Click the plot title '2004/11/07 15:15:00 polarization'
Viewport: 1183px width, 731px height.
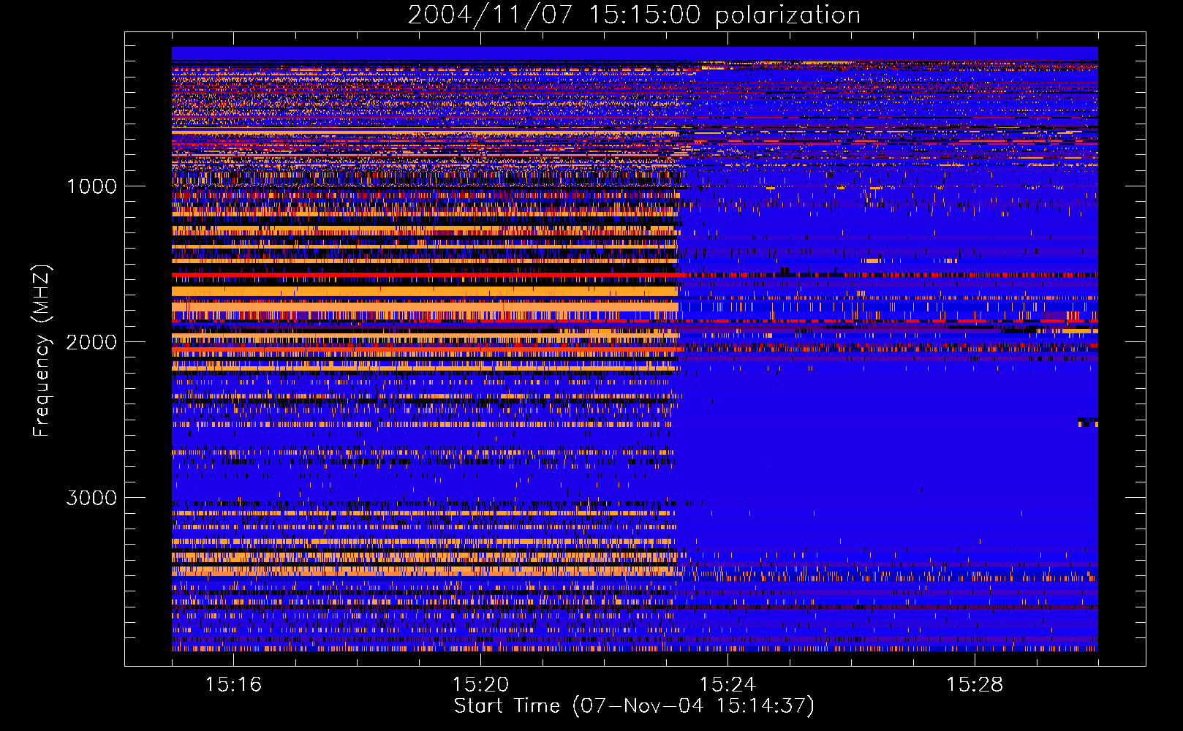tap(634, 15)
